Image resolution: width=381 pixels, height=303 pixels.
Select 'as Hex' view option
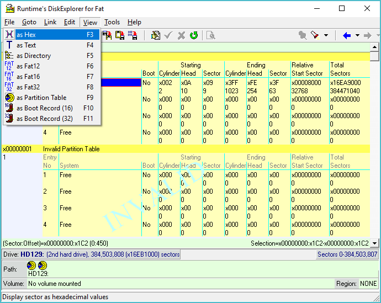[26, 35]
